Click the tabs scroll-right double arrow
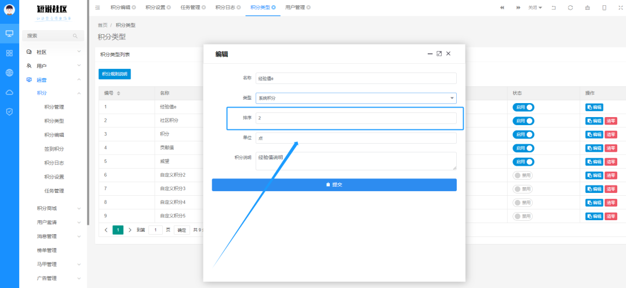This screenshot has height=288, width=626. coord(518,8)
